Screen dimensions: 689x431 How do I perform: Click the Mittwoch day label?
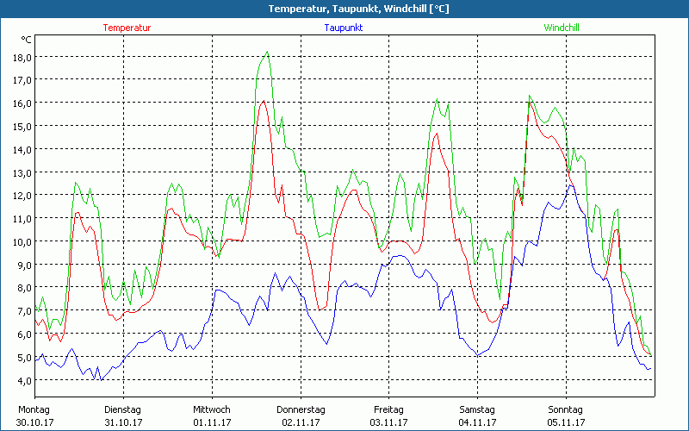(212, 409)
